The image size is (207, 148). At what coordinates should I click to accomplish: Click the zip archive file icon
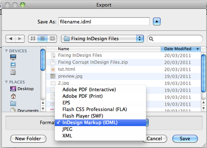53,62
